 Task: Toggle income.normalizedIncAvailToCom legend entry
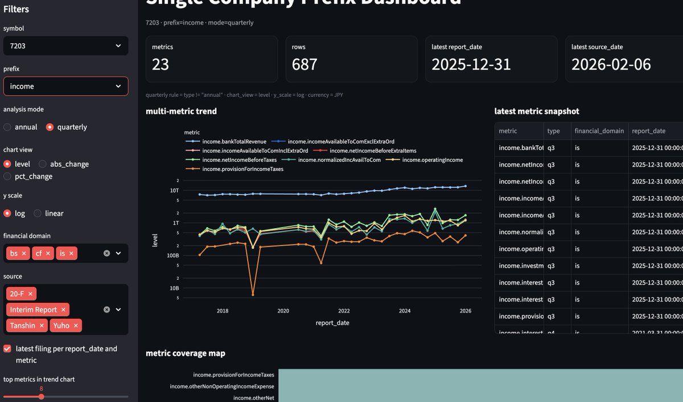331,160
